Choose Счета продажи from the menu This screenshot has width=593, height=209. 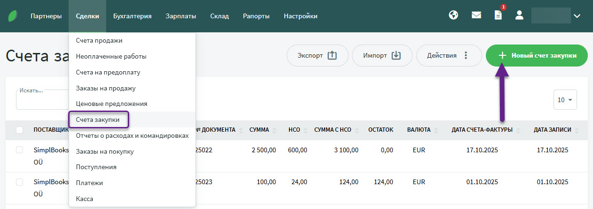[99, 41]
